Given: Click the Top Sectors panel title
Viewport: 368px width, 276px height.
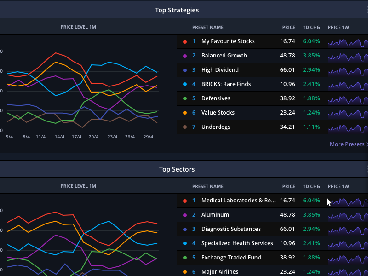Looking at the screenshot, I should [177, 169].
